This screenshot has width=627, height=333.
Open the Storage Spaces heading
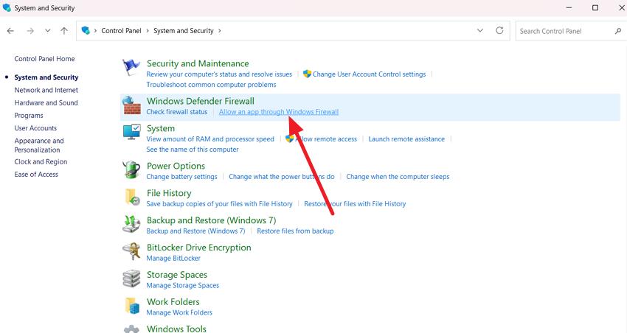pos(177,275)
